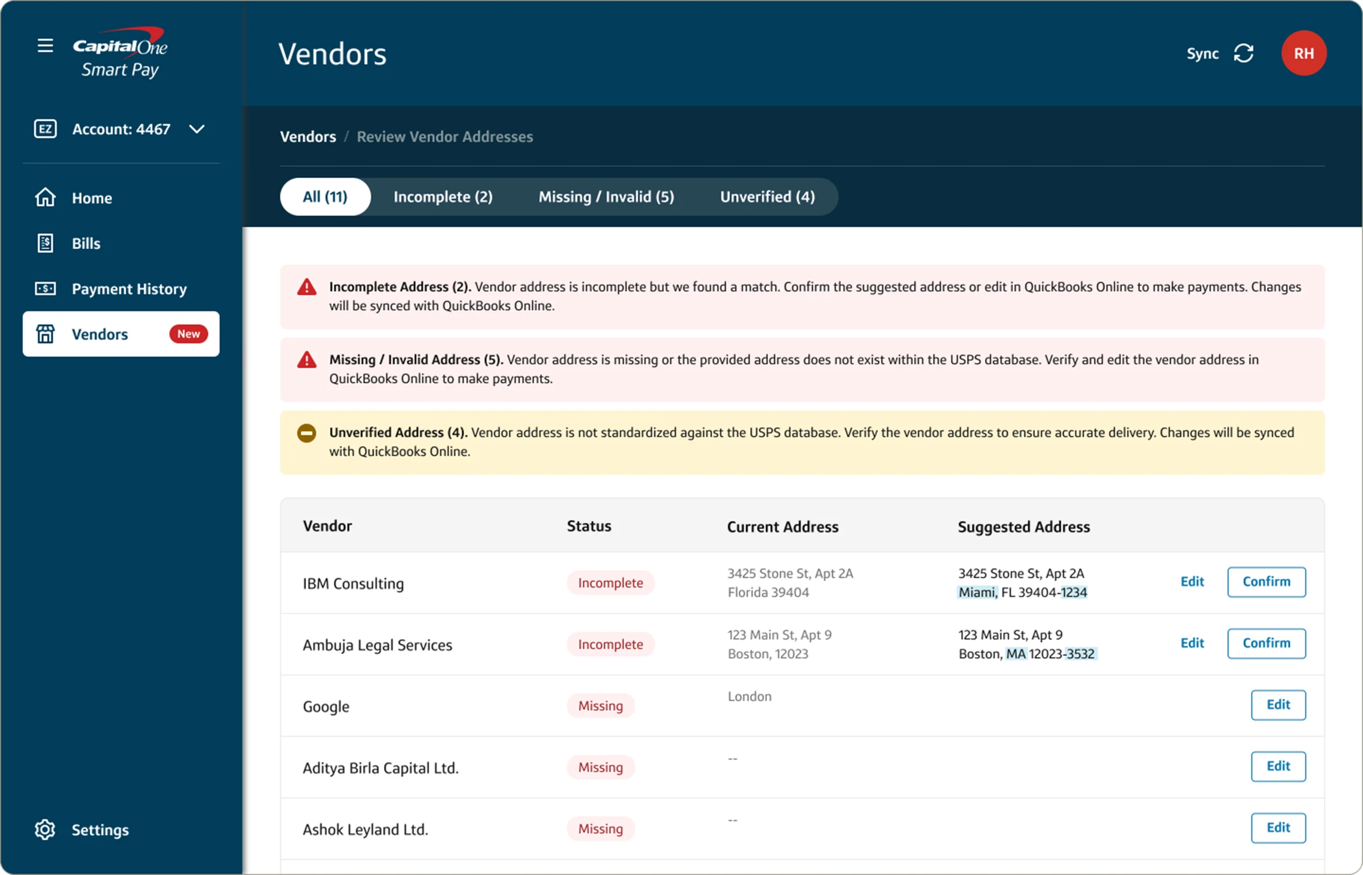Select the All (11) tab
This screenshot has width=1363, height=875.
coord(325,196)
